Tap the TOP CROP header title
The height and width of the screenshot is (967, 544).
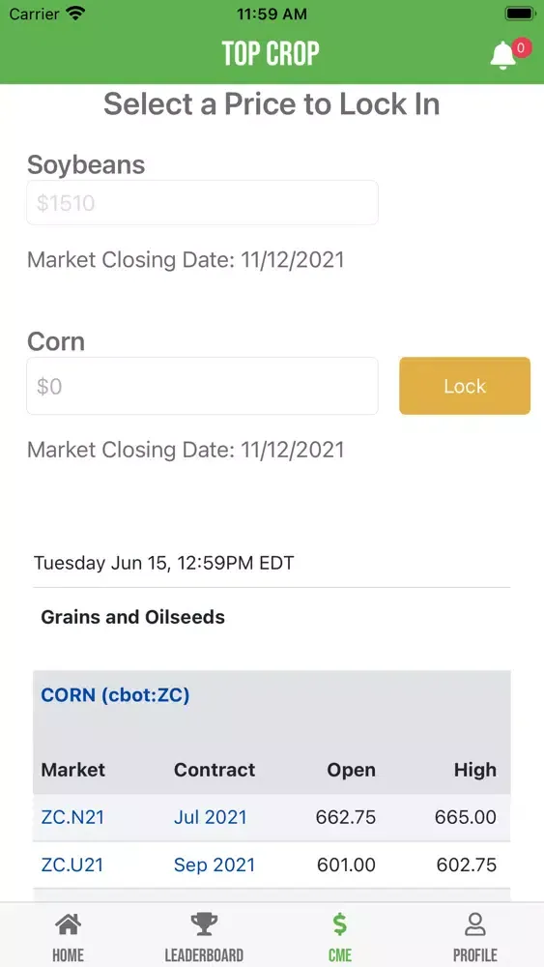272,53
